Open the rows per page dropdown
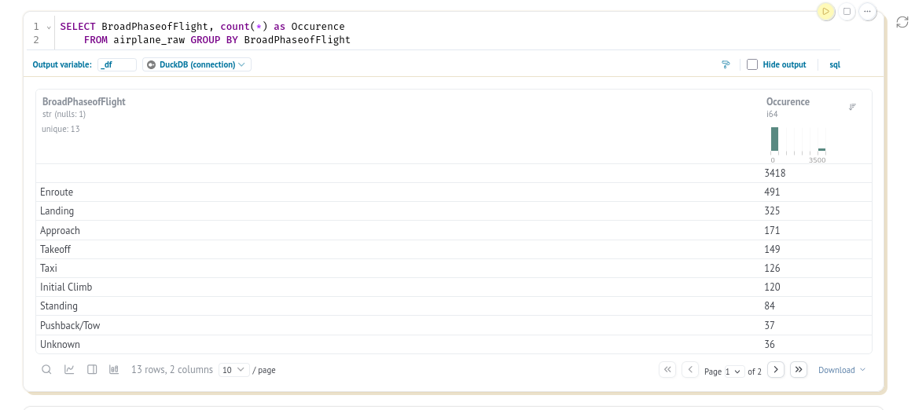Screen dimensions: 915x410 click(233, 370)
